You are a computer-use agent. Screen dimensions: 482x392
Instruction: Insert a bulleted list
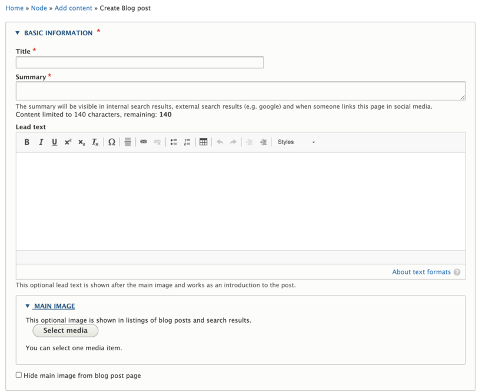point(174,142)
